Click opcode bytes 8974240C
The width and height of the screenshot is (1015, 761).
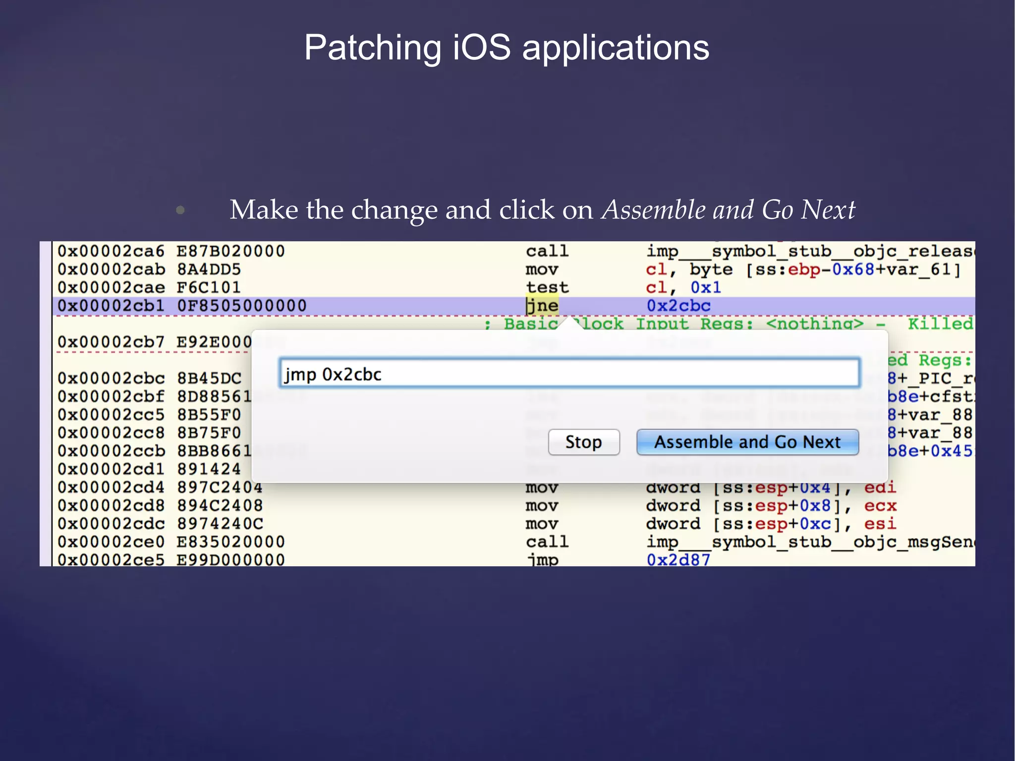[220, 524]
